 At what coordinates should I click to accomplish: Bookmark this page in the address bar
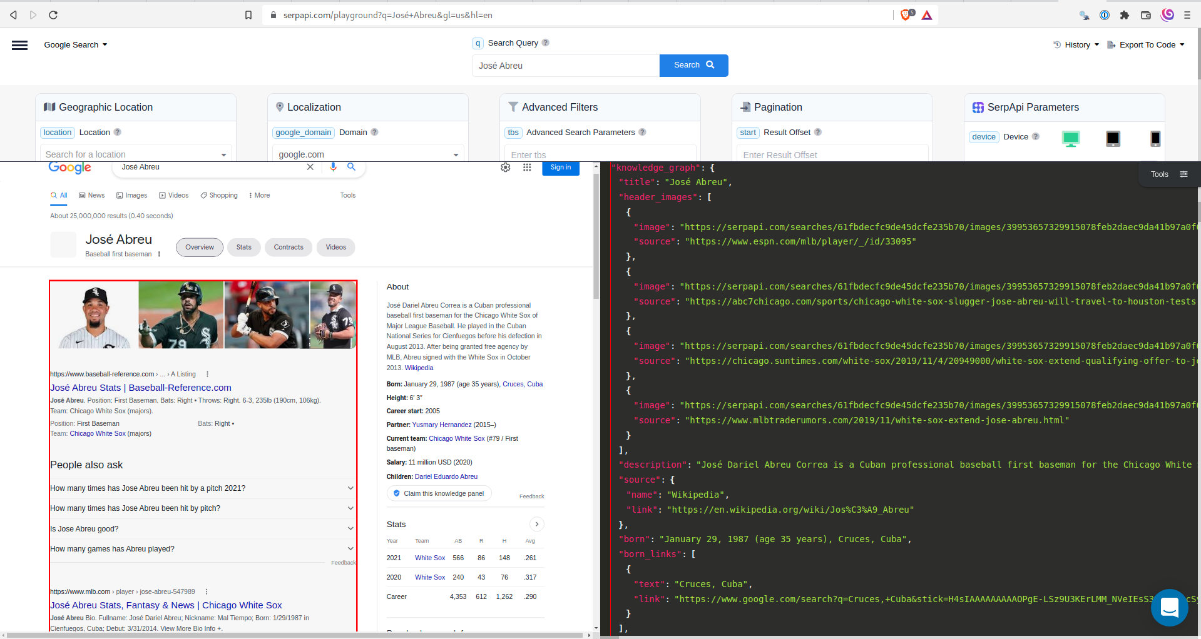click(248, 15)
